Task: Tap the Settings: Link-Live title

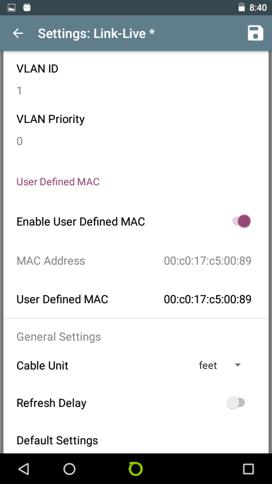Action: click(x=96, y=33)
